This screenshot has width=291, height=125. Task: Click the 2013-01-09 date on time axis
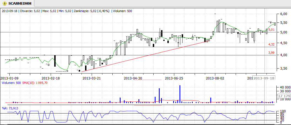(x=9, y=78)
